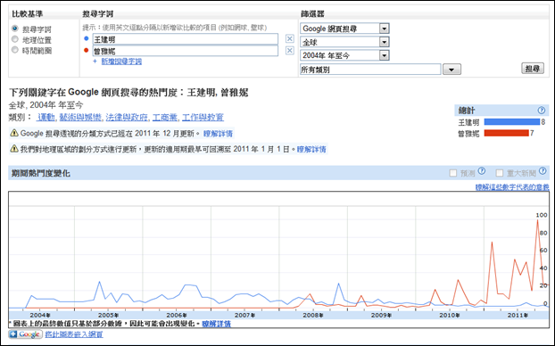This screenshot has width=555, height=346.
Task: Open the 全球 region dropdown
Action: tap(344, 42)
